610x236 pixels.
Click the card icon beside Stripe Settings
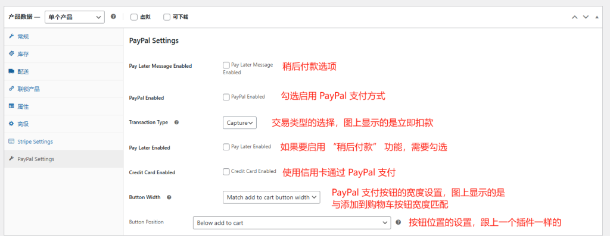[x=11, y=141]
